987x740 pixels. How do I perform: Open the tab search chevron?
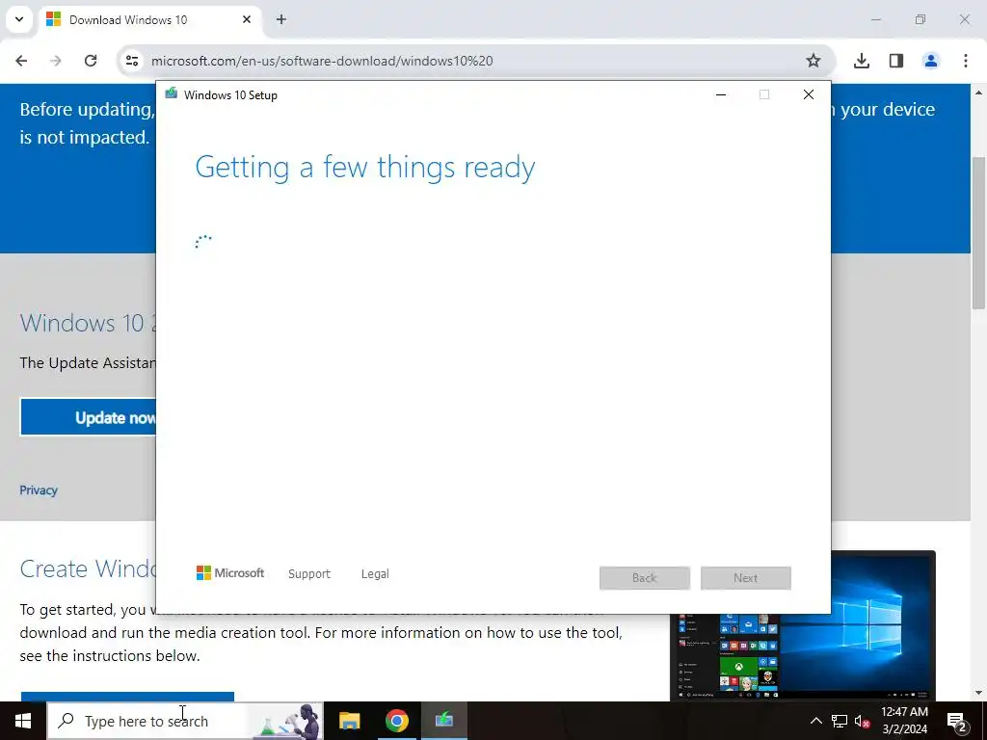(x=19, y=19)
